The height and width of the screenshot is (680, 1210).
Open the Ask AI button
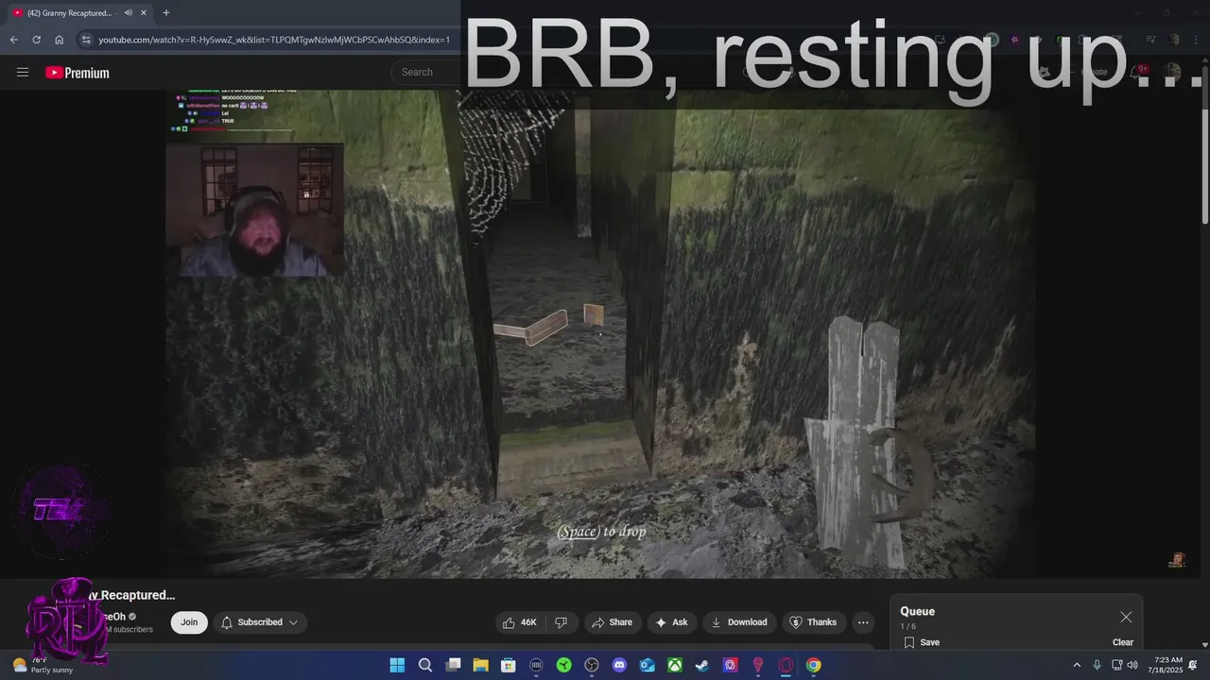(x=671, y=622)
